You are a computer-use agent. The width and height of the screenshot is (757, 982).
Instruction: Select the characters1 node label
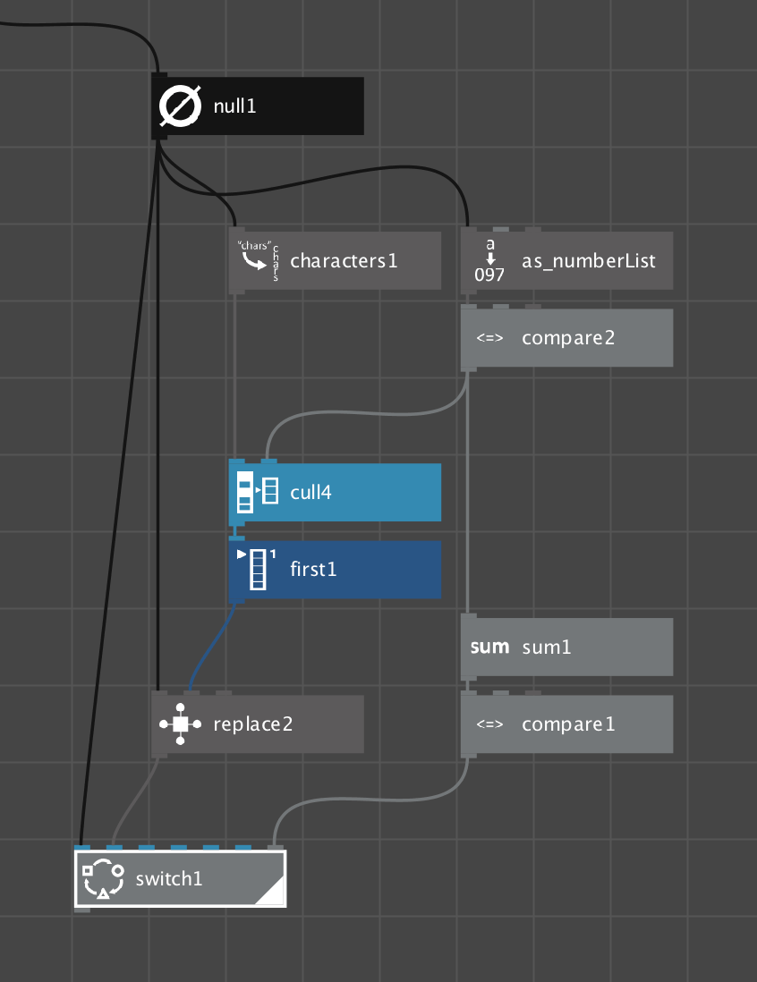(x=344, y=260)
